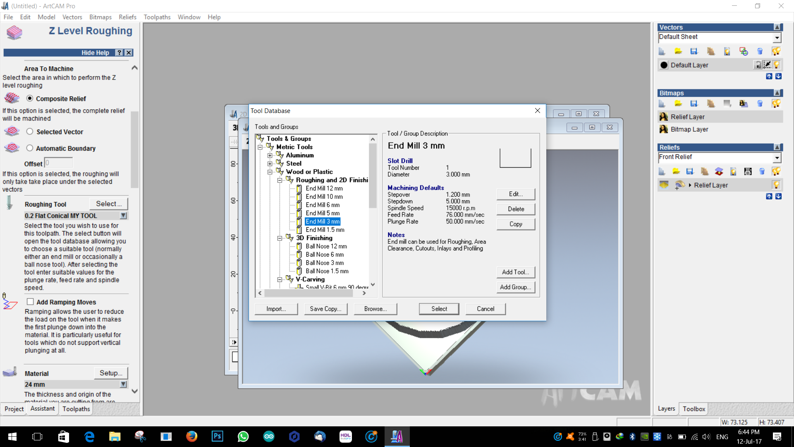Expand the Aluminum tool group
Image resolution: width=794 pixels, height=447 pixels.
(x=270, y=156)
